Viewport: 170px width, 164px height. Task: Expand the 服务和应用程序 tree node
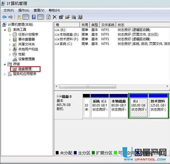pyautogui.click(x=5, y=74)
